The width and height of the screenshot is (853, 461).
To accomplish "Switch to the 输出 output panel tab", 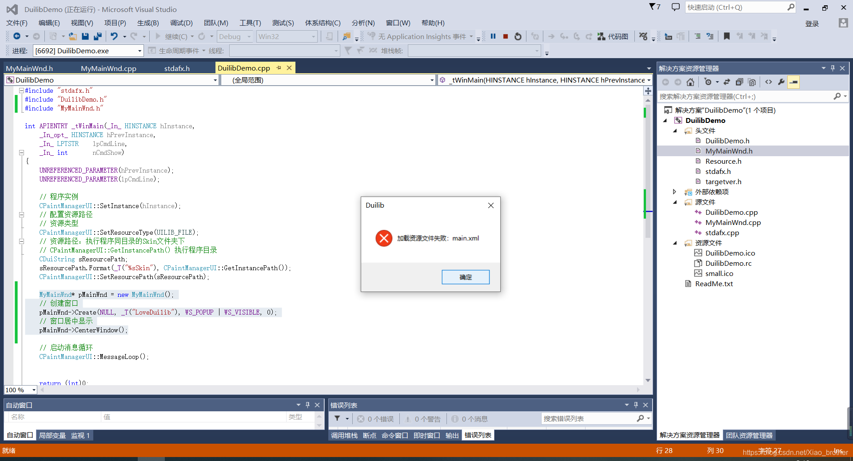I will point(452,436).
